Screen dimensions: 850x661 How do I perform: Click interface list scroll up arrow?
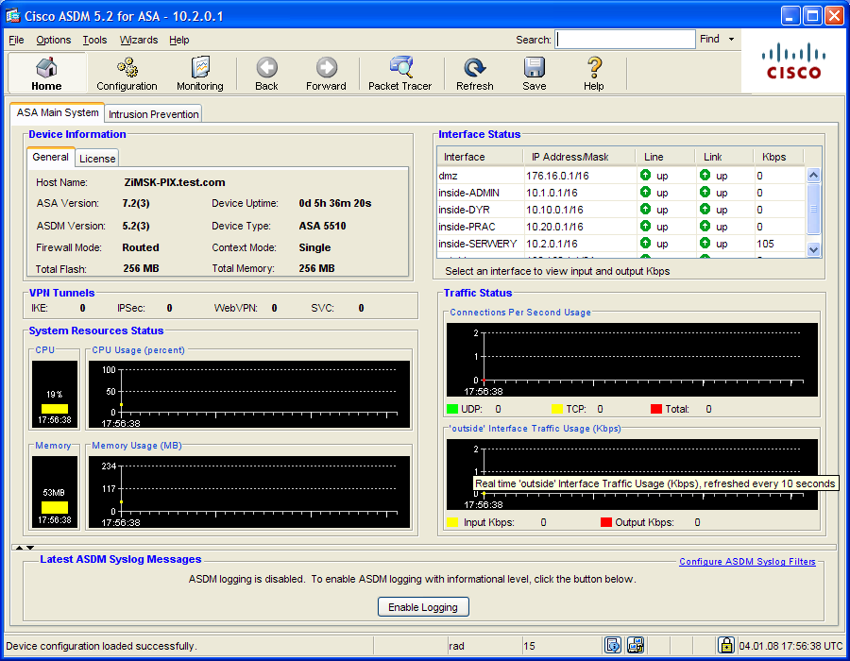point(813,175)
